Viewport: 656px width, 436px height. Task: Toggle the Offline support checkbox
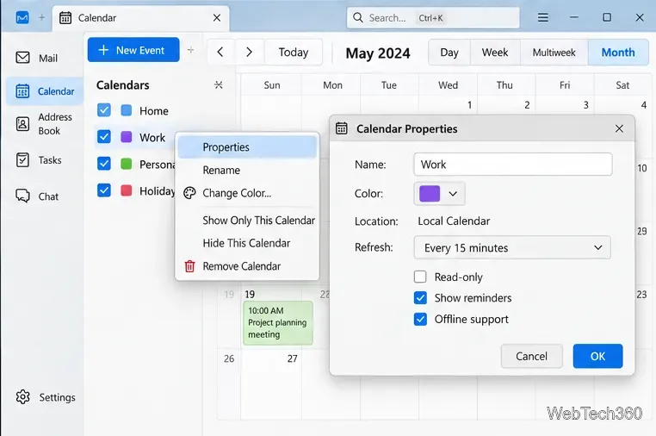click(420, 319)
